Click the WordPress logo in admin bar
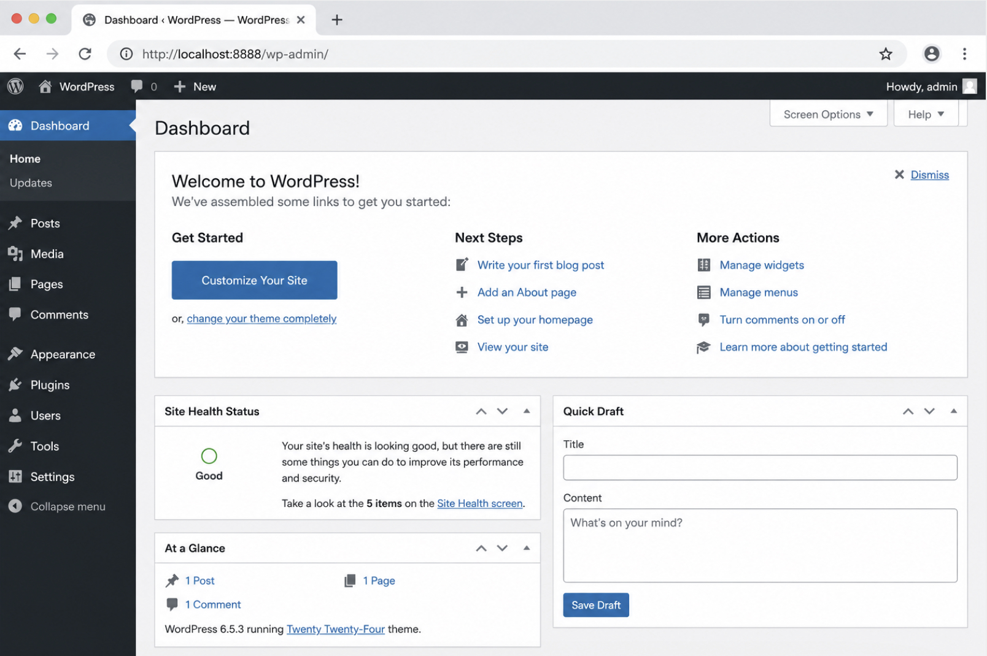This screenshot has height=656, width=987. [15, 86]
